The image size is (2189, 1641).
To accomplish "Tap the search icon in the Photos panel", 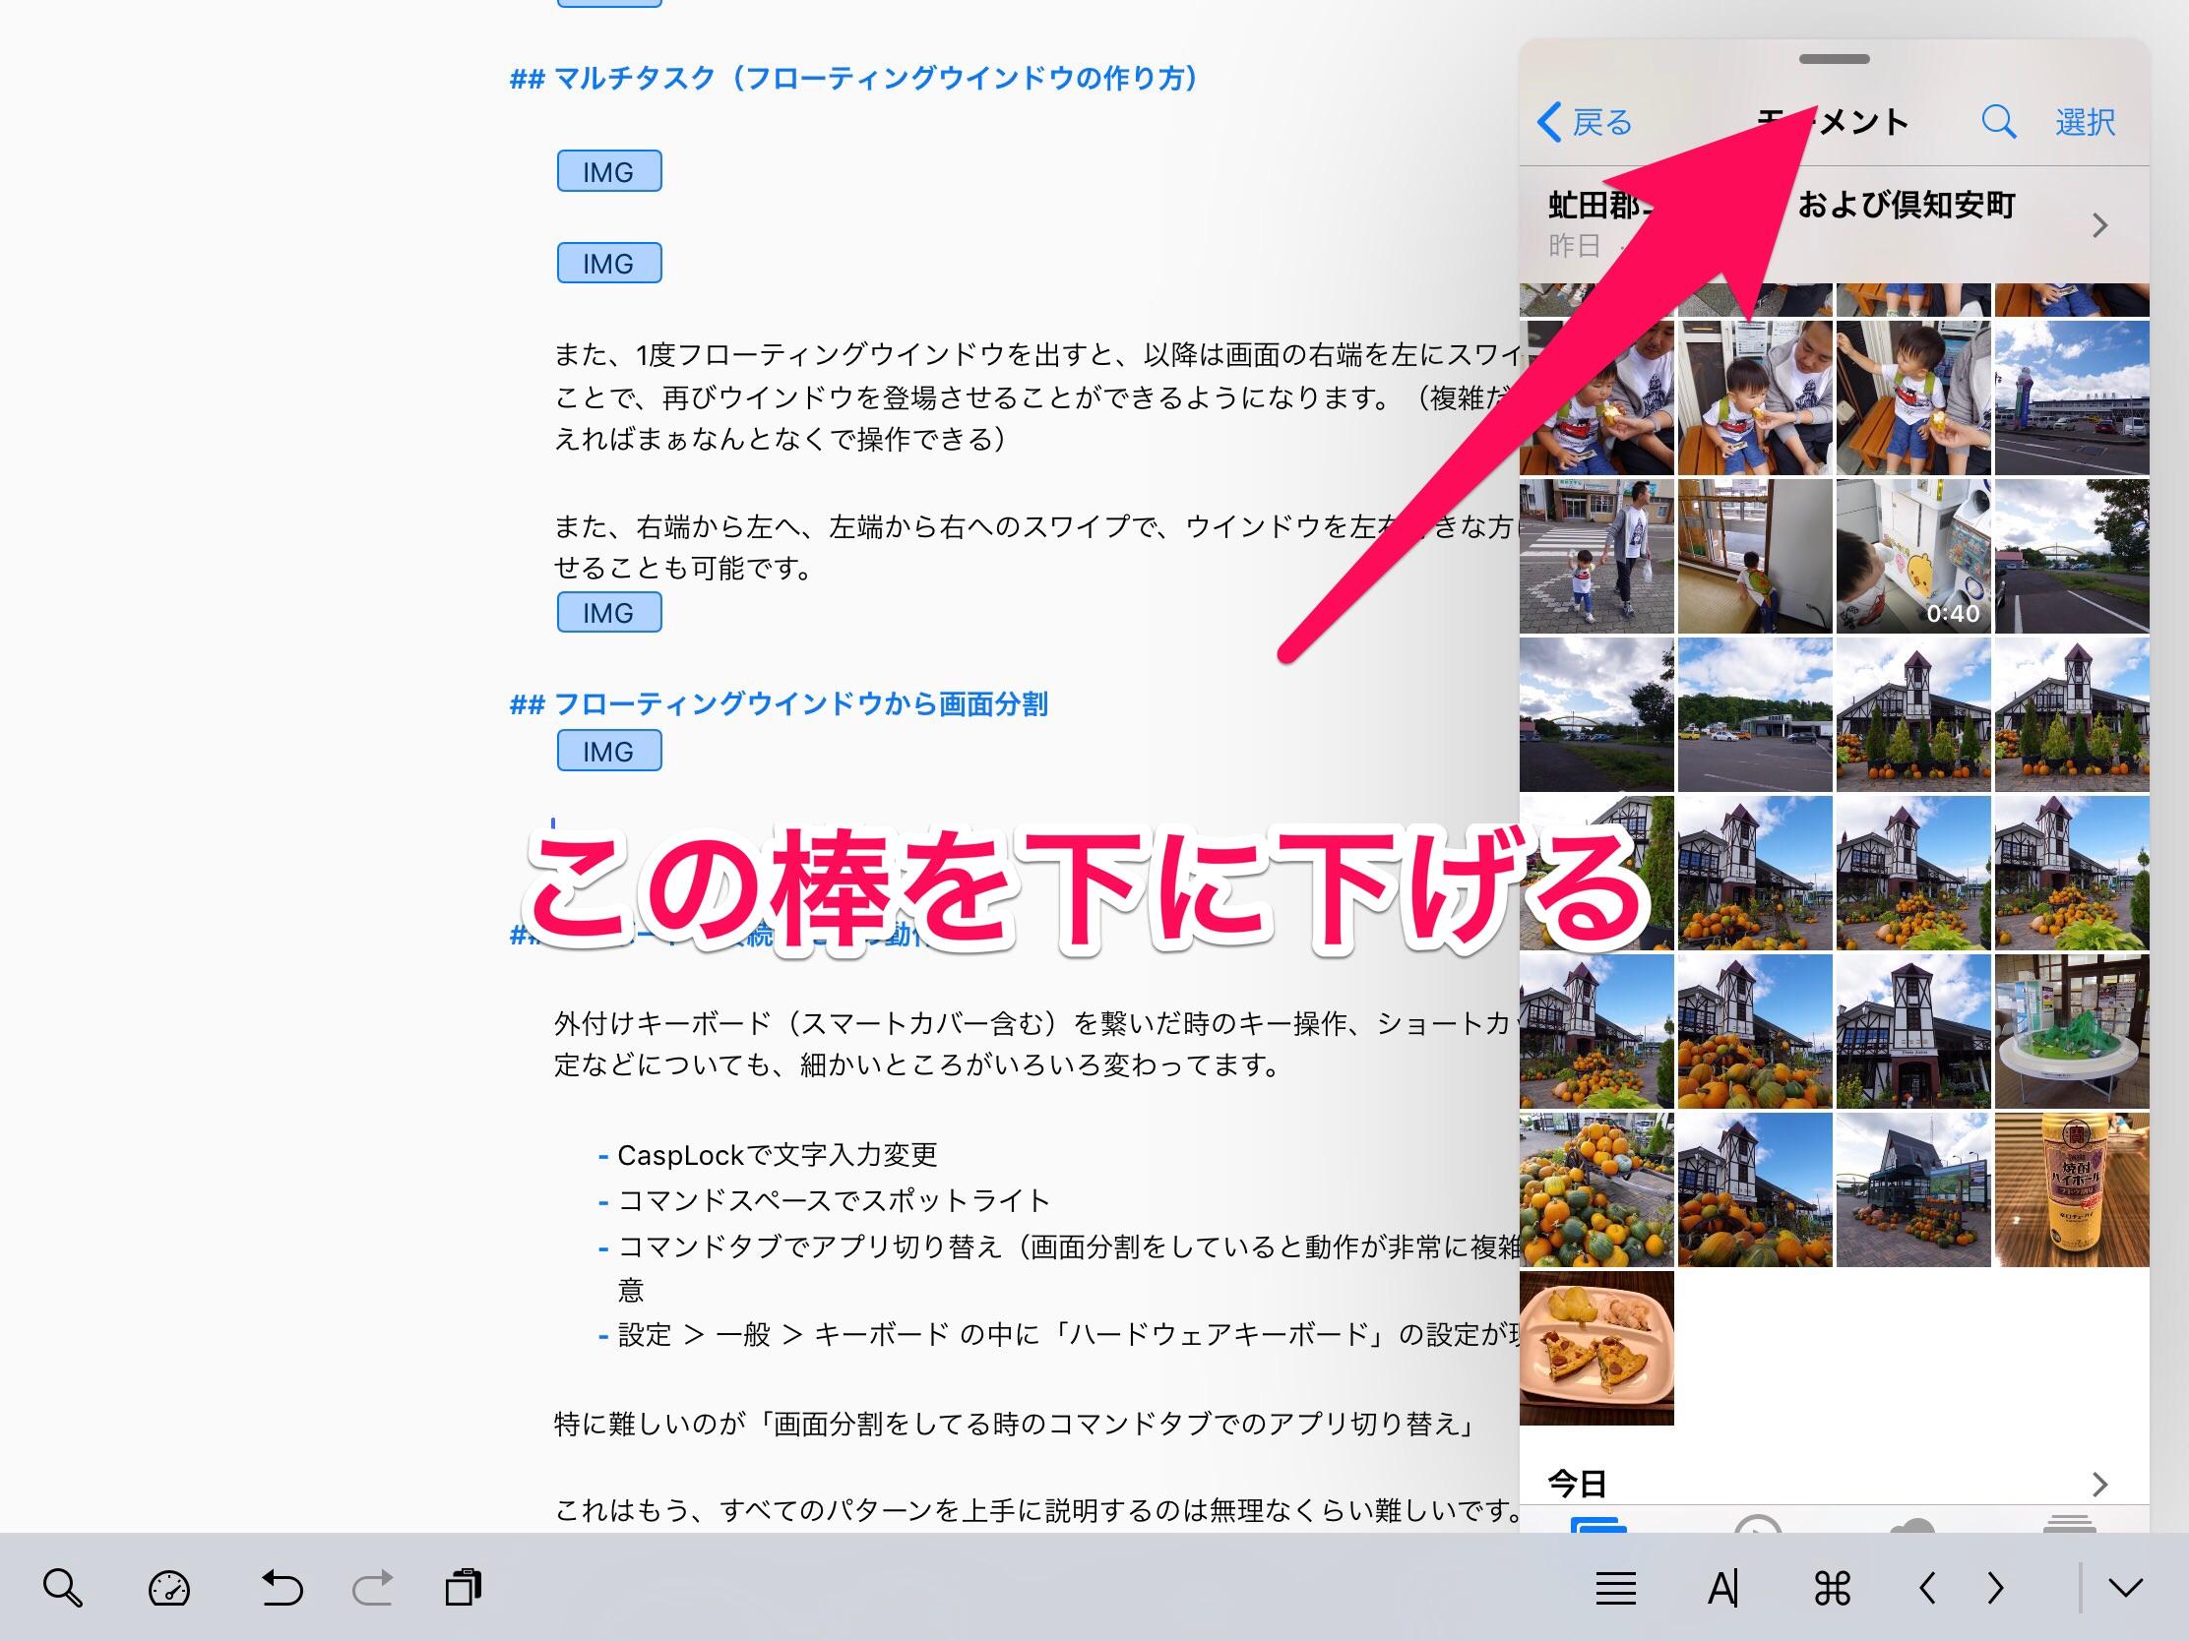I will pyautogui.click(x=1998, y=122).
